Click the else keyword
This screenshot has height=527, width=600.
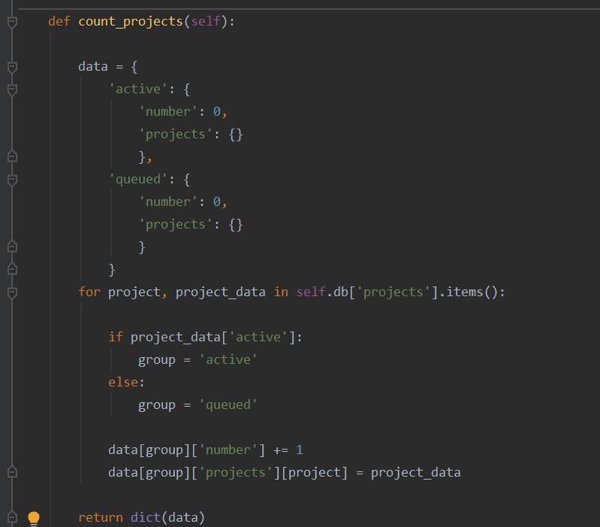coord(123,382)
